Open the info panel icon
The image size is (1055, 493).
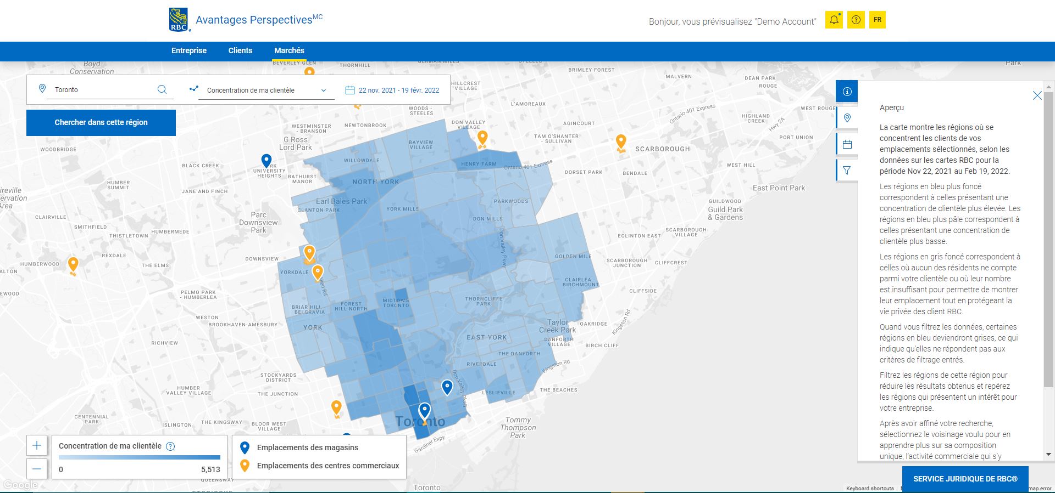847,92
